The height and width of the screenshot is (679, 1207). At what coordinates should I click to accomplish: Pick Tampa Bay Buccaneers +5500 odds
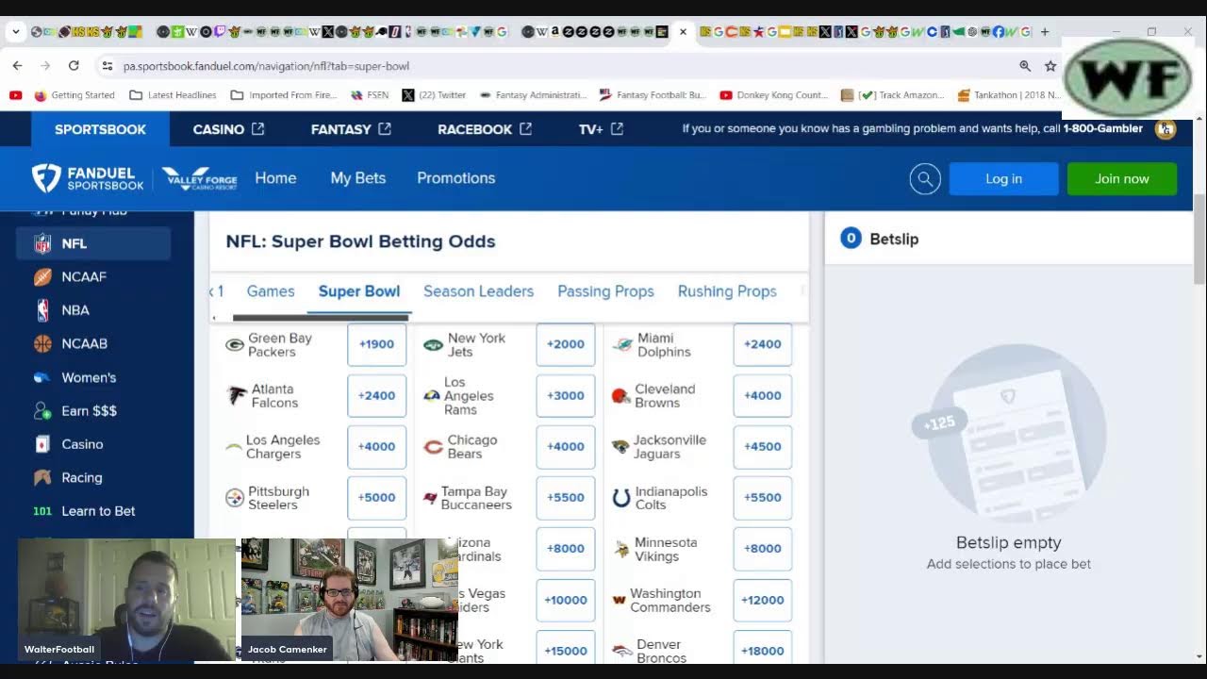tap(566, 497)
